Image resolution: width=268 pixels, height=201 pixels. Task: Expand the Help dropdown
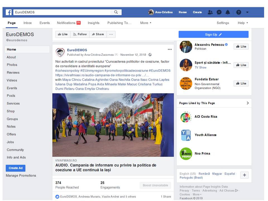243,23
